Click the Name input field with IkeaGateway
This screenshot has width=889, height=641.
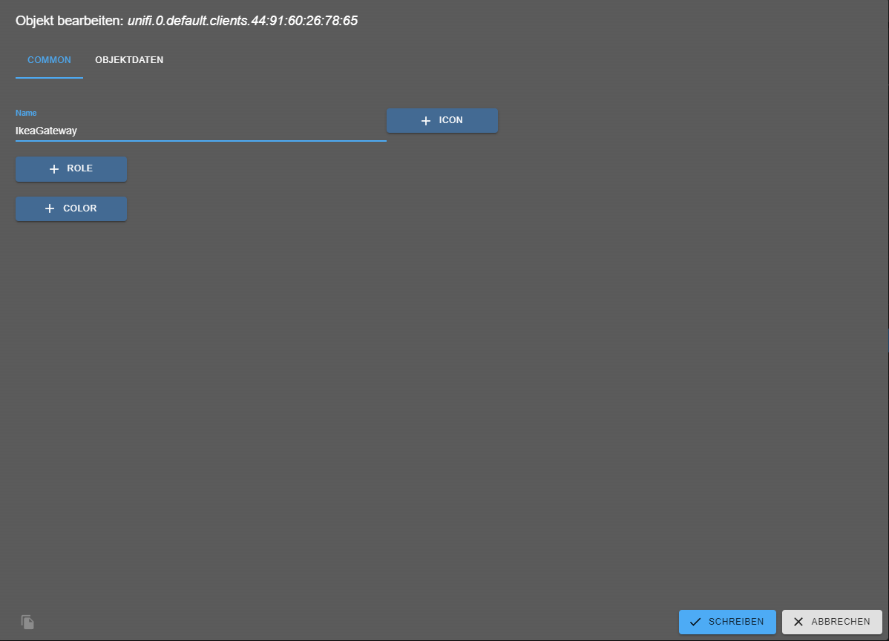[x=200, y=131]
